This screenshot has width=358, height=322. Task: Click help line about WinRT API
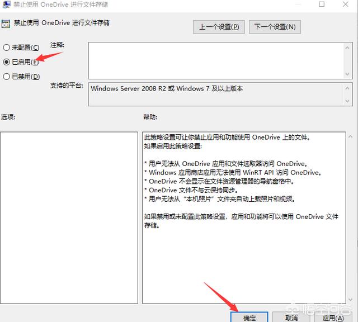pos(233,172)
